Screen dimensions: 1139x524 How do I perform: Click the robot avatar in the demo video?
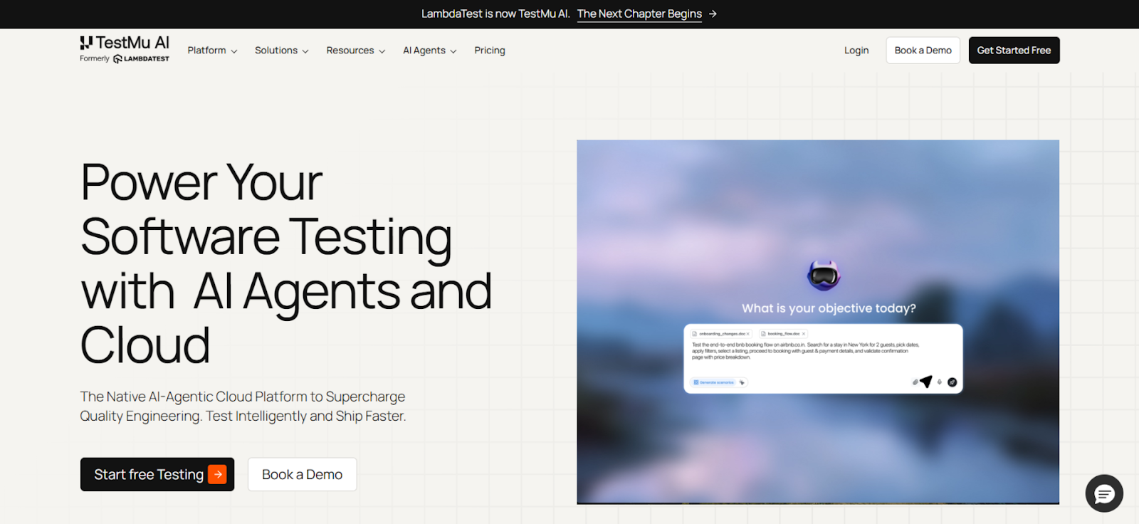[824, 275]
